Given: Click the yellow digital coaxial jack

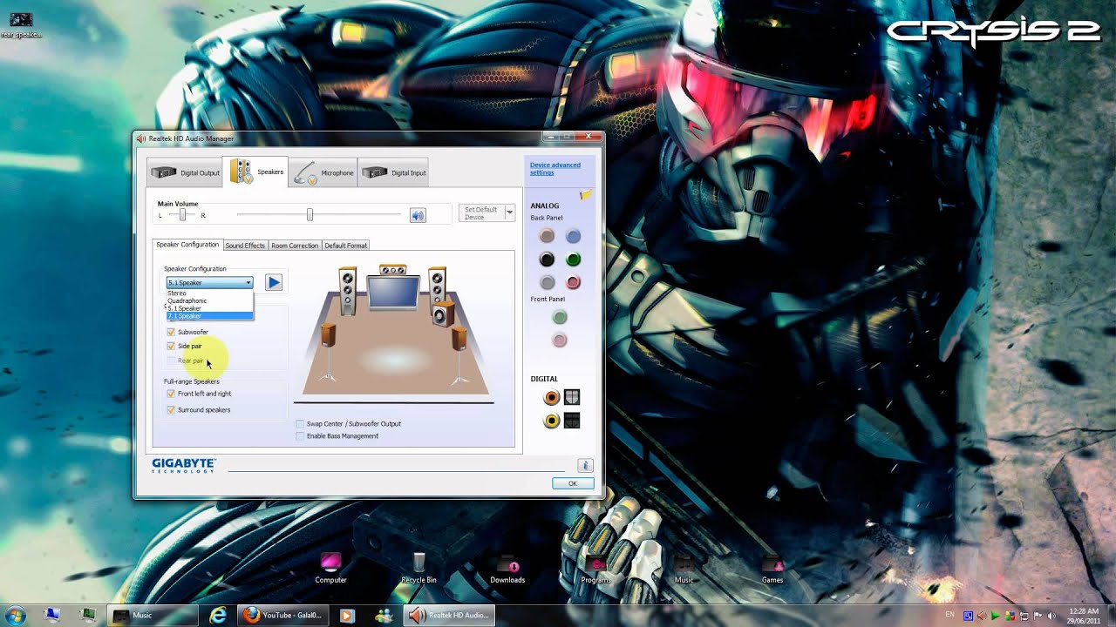Looking at the screenshot, I should coord(551,421).
